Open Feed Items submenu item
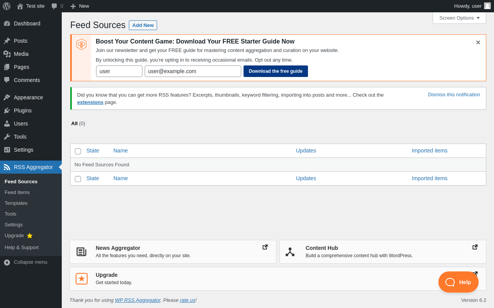 (x=17, y=192)
